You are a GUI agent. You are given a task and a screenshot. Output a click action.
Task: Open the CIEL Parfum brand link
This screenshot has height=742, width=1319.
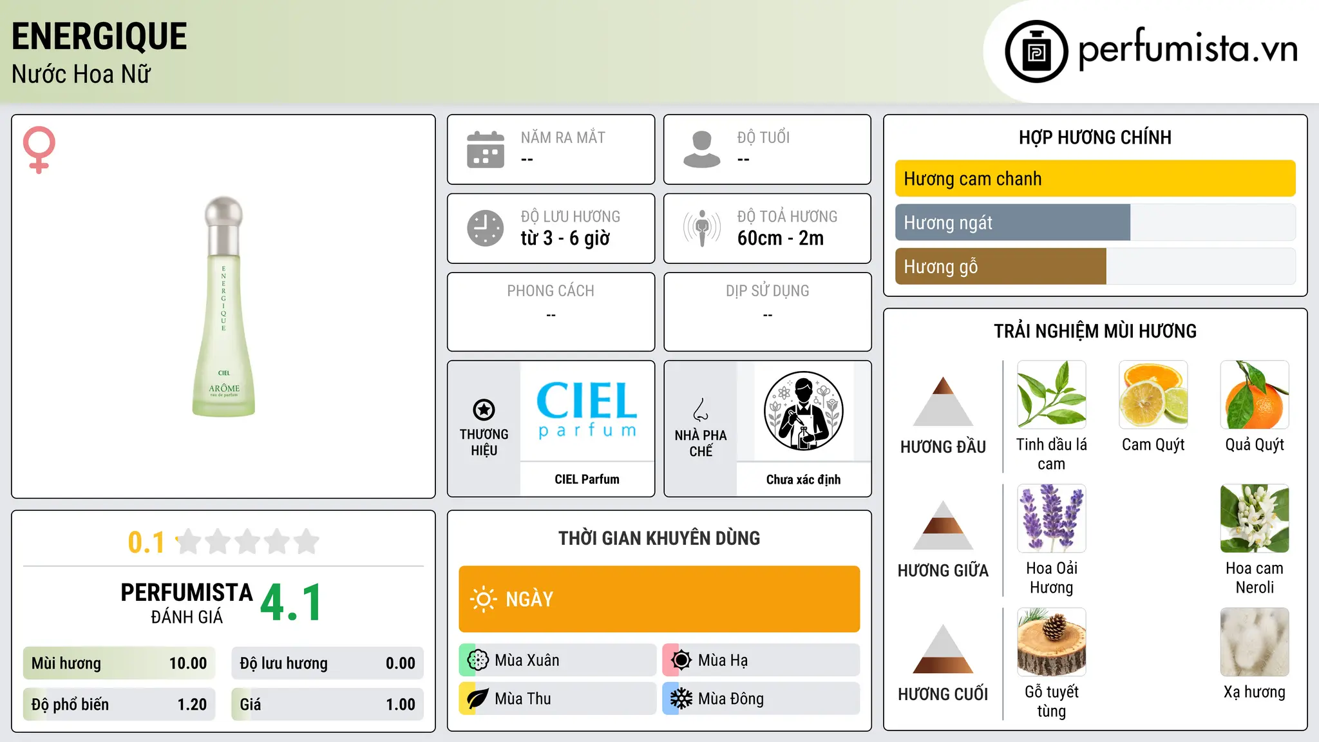pos(587,479)
